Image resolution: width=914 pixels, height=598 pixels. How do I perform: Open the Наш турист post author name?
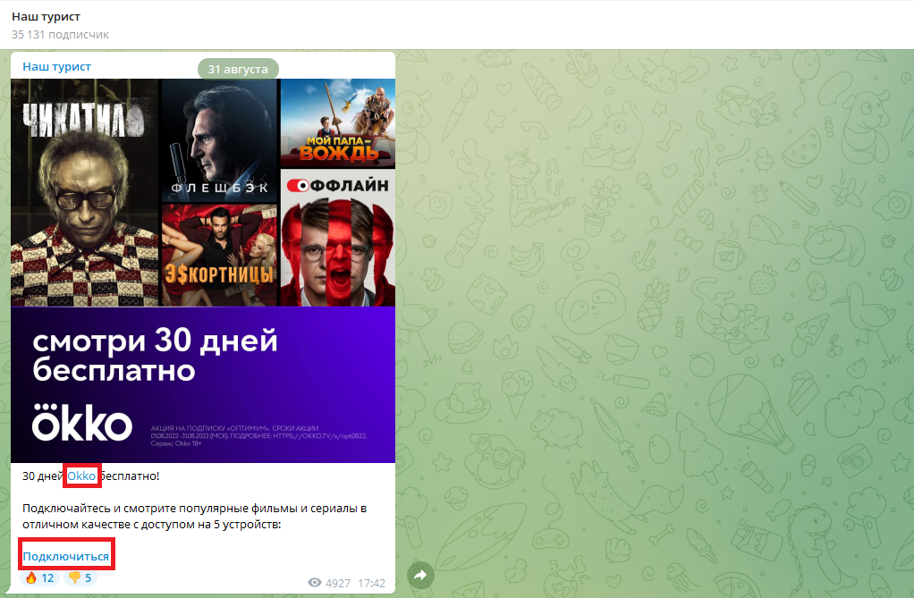(56, 66)
